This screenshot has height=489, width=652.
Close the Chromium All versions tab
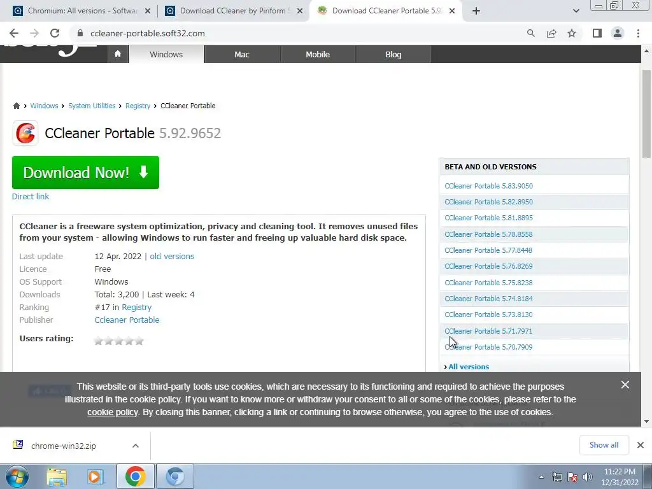pos(148,11)
